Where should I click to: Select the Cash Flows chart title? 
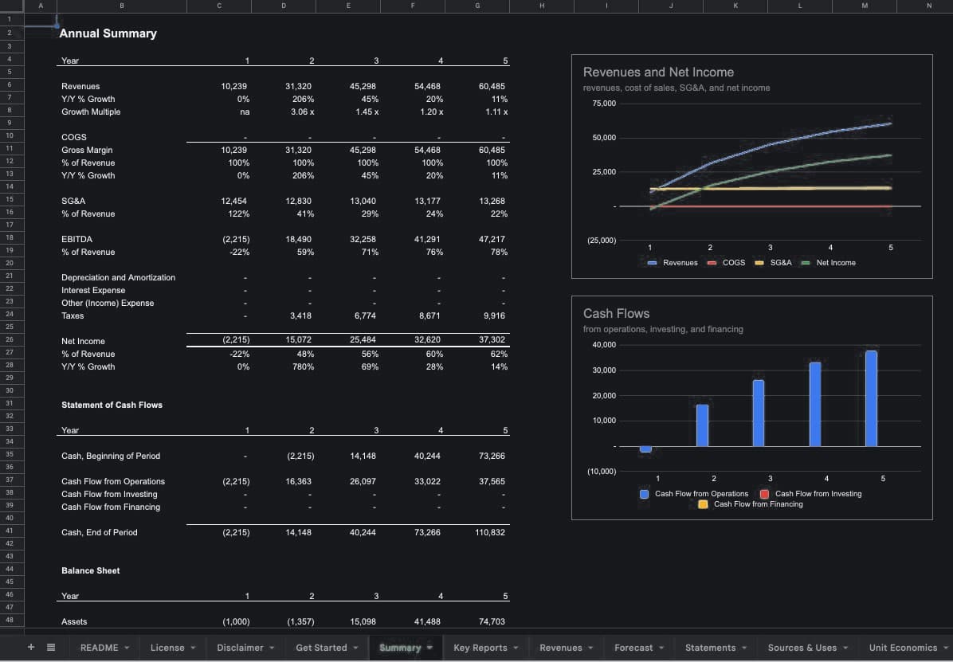click(616, 314)
